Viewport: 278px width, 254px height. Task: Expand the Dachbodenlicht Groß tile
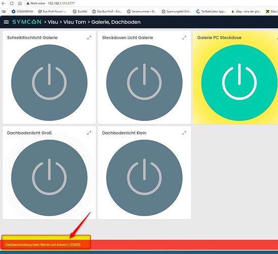(x=89, y=133)
